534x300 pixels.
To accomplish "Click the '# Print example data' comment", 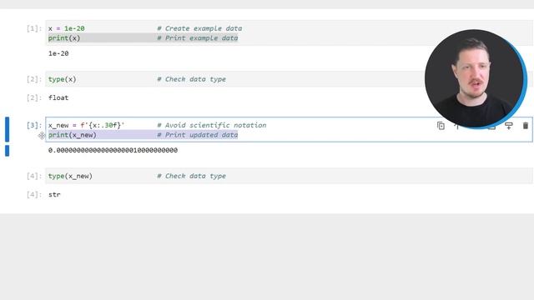I will (198, 38).
